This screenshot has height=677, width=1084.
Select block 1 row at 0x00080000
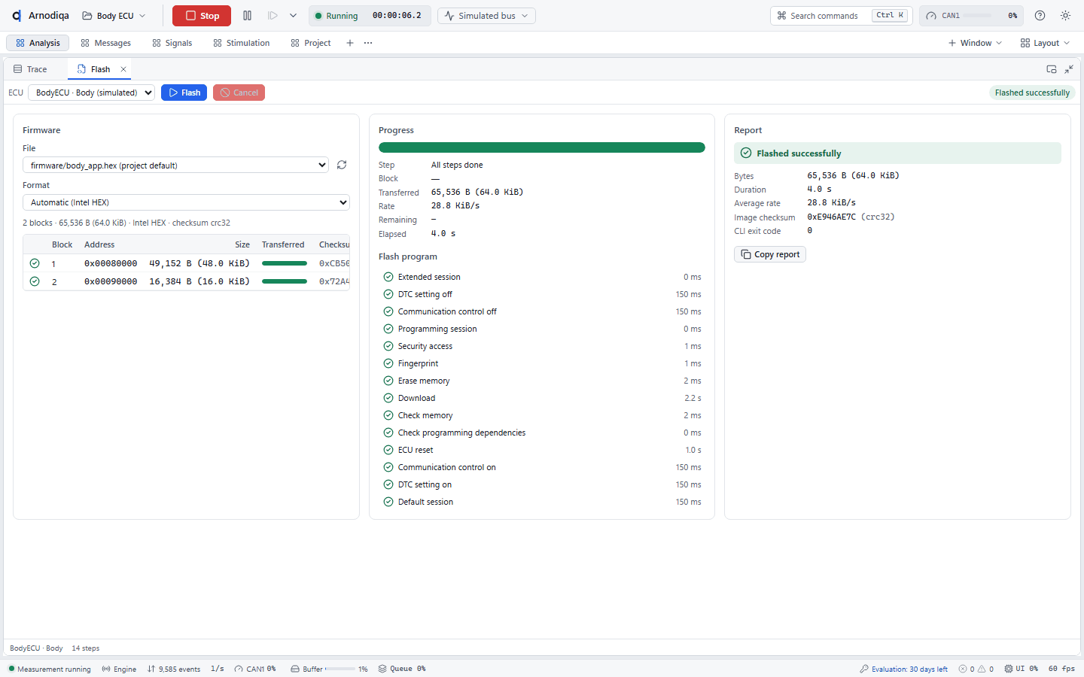tap(186, 263)
